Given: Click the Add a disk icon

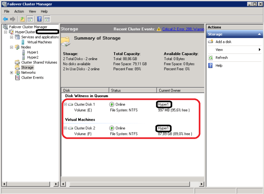Looking at the screenshot, I should coord(211,42).
